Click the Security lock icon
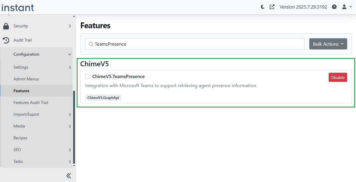This screenshot has height=182, width=356. click(6, 26)
